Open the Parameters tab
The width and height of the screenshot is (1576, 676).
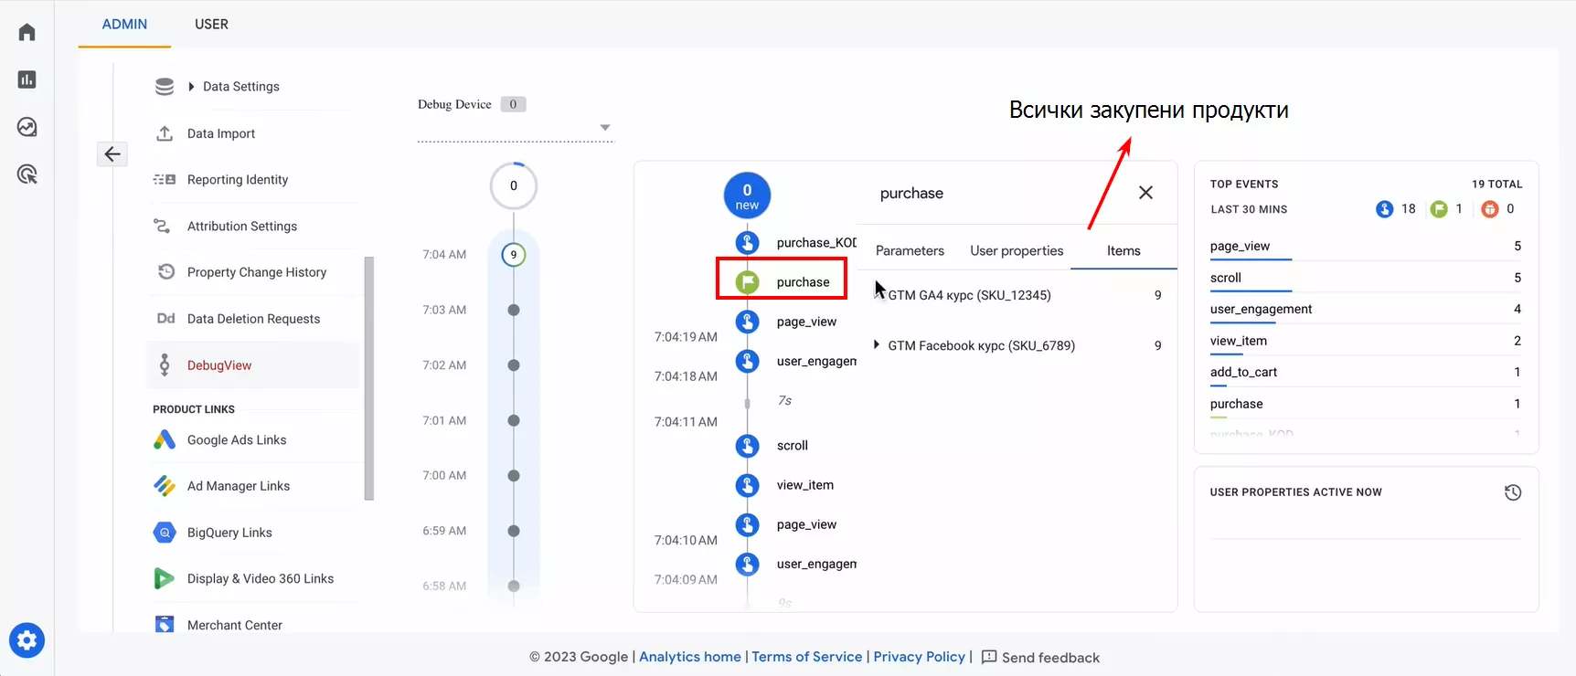click(910, 250)
